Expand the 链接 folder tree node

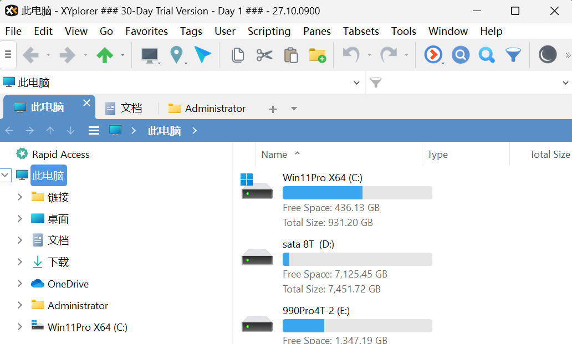(x=20, y=197)
